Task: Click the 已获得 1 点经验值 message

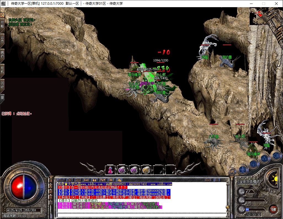Action: pos(17,113)
